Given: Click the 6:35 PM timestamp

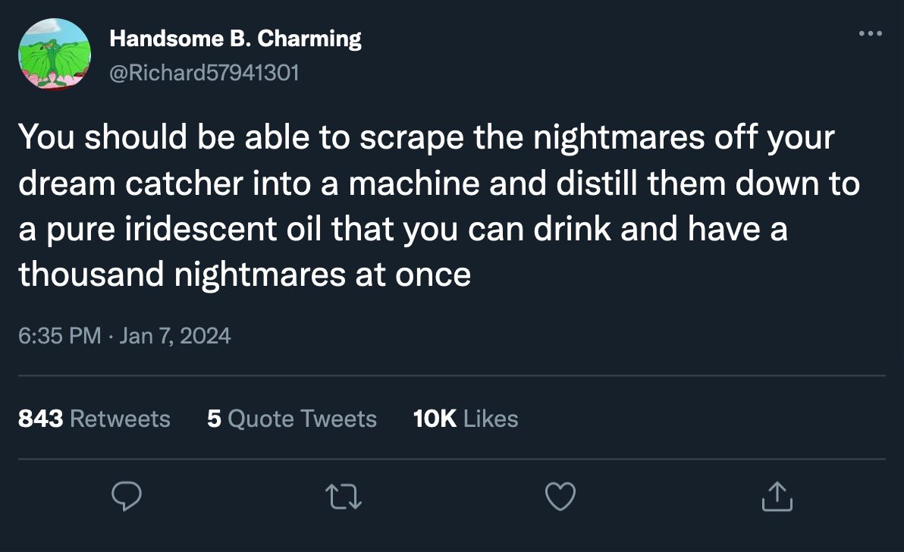Looking at the screenshot, I should click(x=59, y=334).
